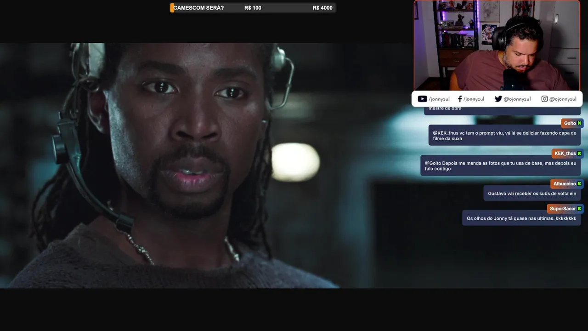Click message starting '@KEK_thus vc tem o prompt'
Screen dimensions: 588x331
(x=504, y=136)
